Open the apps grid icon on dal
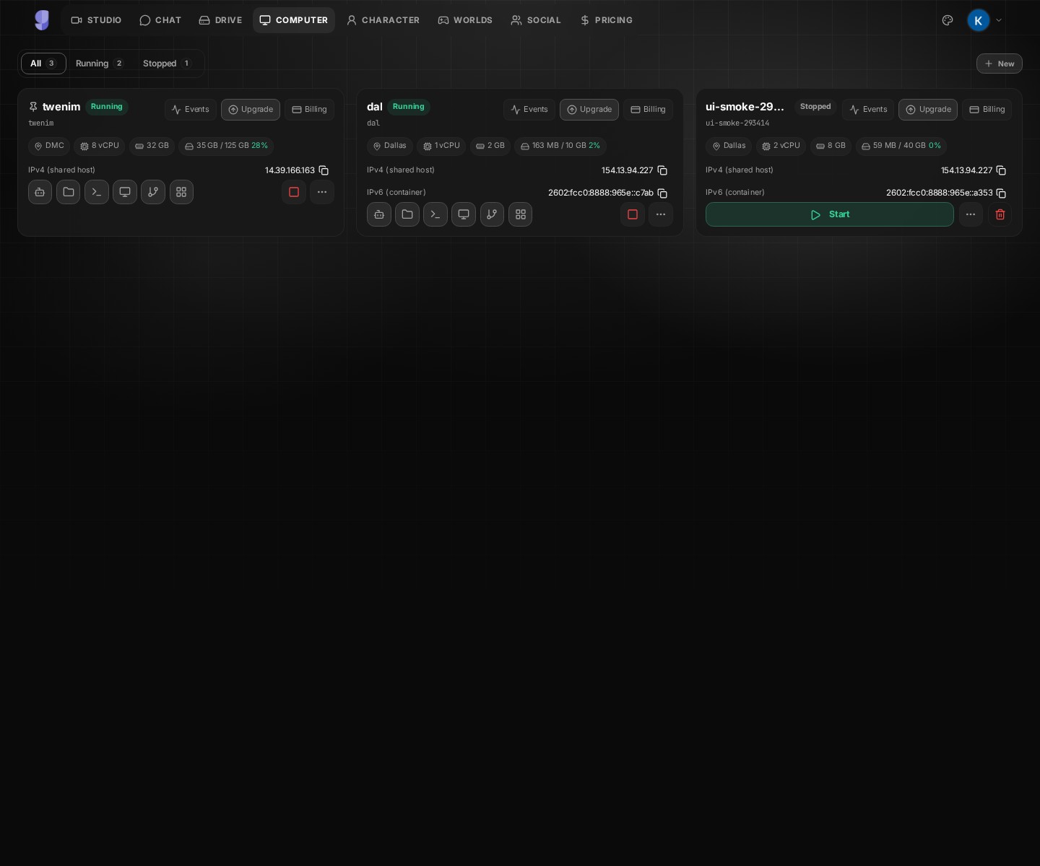The image size is (1040, 866). coord(520,214)
